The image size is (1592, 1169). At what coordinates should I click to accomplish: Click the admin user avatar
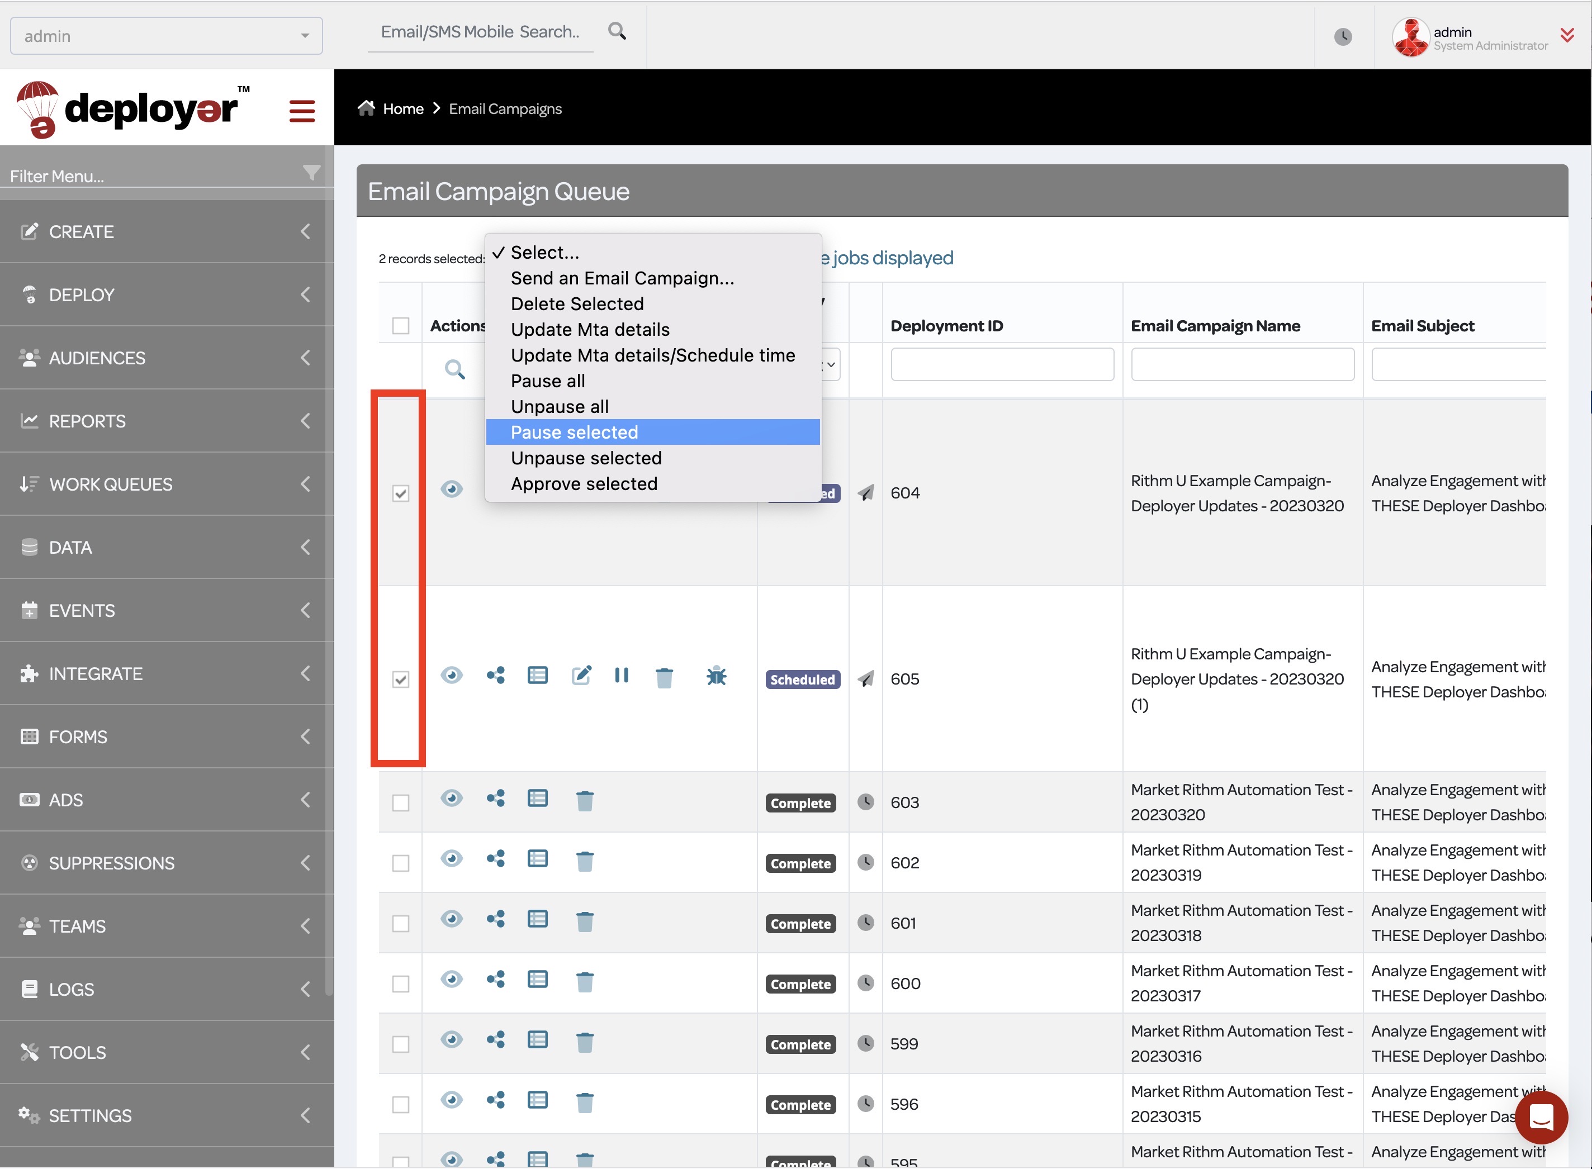[1410, 37]
